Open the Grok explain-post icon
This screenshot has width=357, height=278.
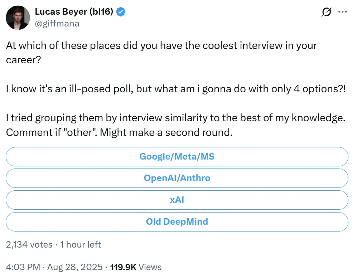tap(326, 12)
